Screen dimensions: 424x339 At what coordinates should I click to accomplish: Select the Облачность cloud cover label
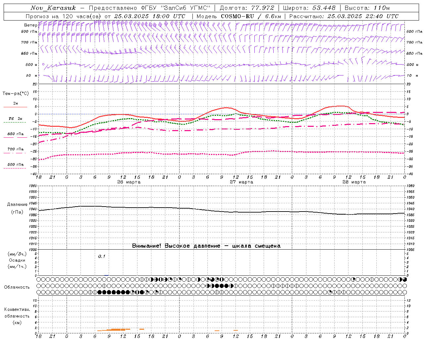click(x=17, y=287)
